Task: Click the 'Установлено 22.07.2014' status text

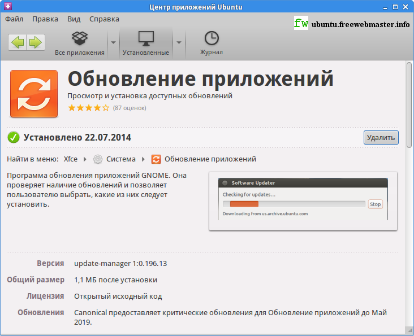Action: 77,138
